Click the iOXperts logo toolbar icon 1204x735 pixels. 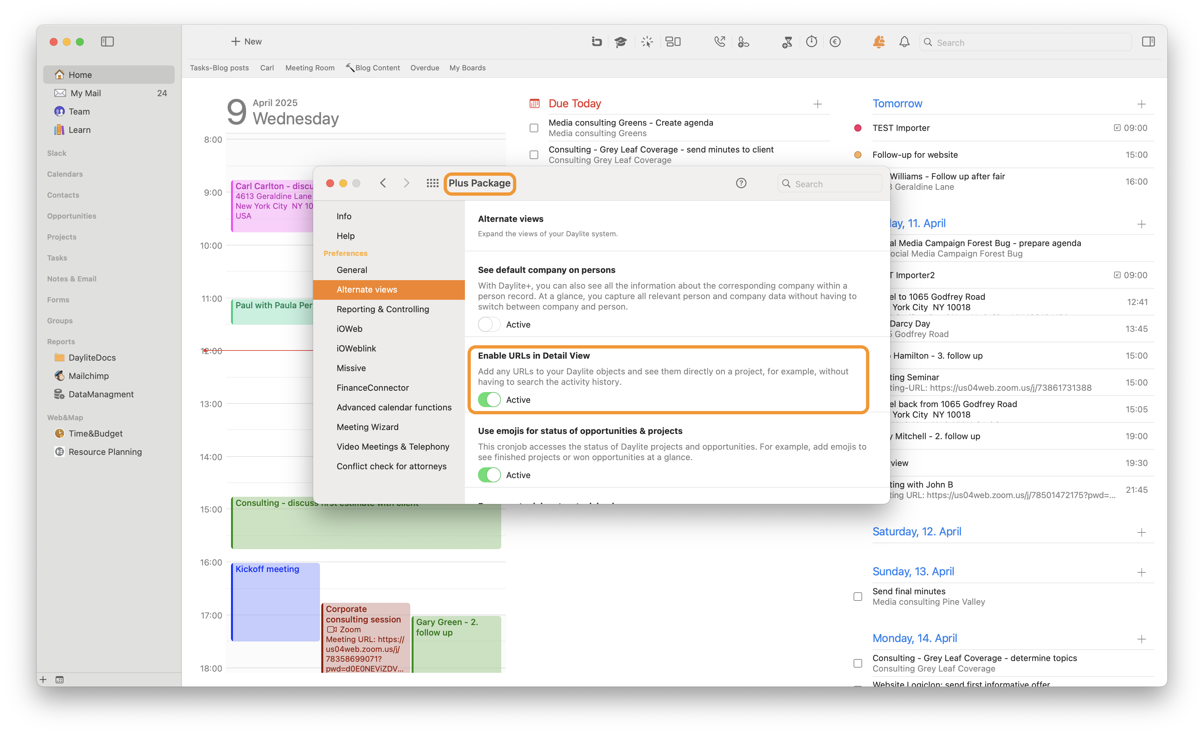(596, 42)
